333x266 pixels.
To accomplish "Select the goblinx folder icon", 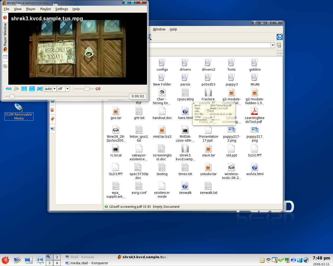I will tap(254, 63).
